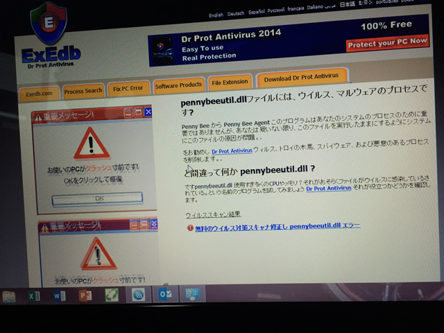Follow the second Dr Prot Antivirus text link

(328, 188)
